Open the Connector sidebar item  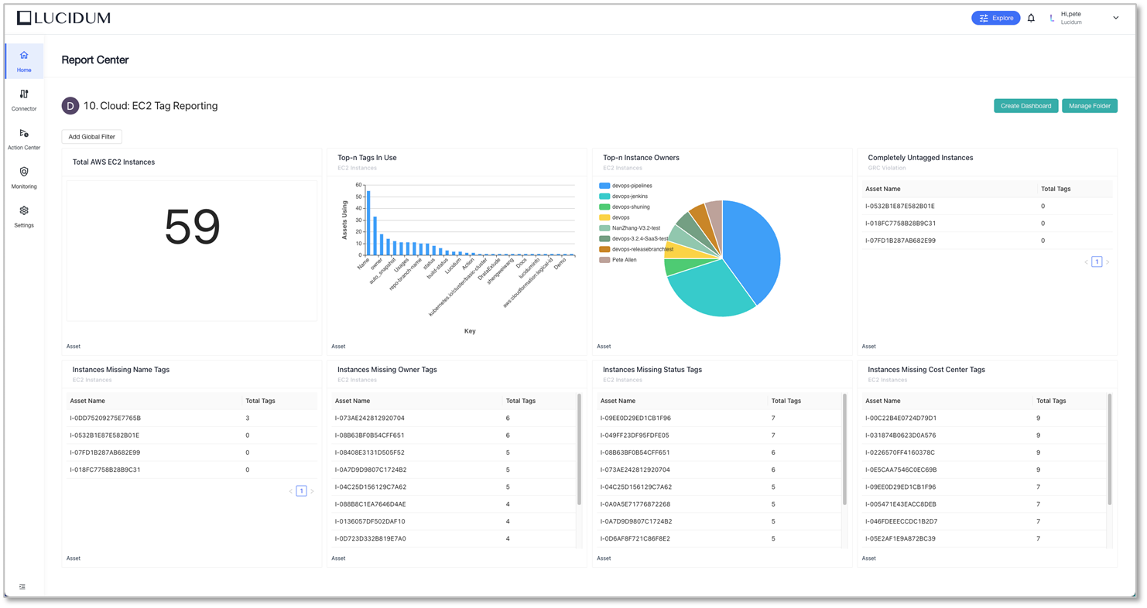(24, 101)
